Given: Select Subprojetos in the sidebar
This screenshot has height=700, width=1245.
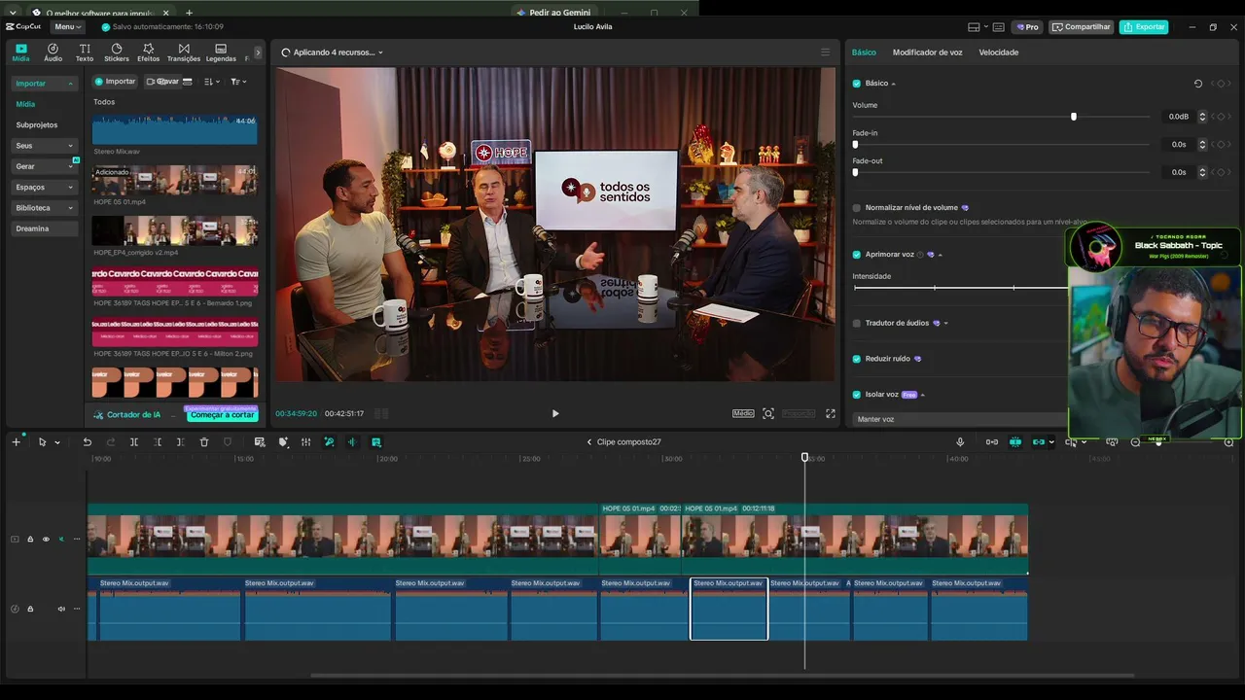Looking at the screenshot, I should (x=37, y=125).
